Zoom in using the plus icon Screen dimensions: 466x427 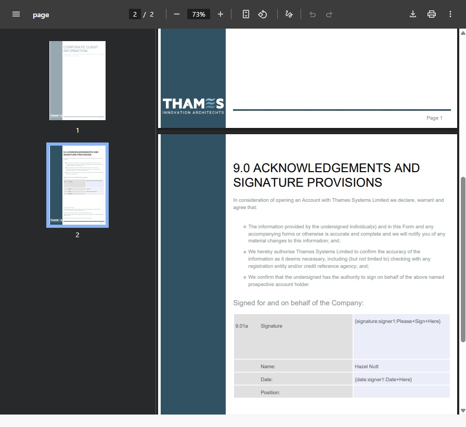coord(220,14)
